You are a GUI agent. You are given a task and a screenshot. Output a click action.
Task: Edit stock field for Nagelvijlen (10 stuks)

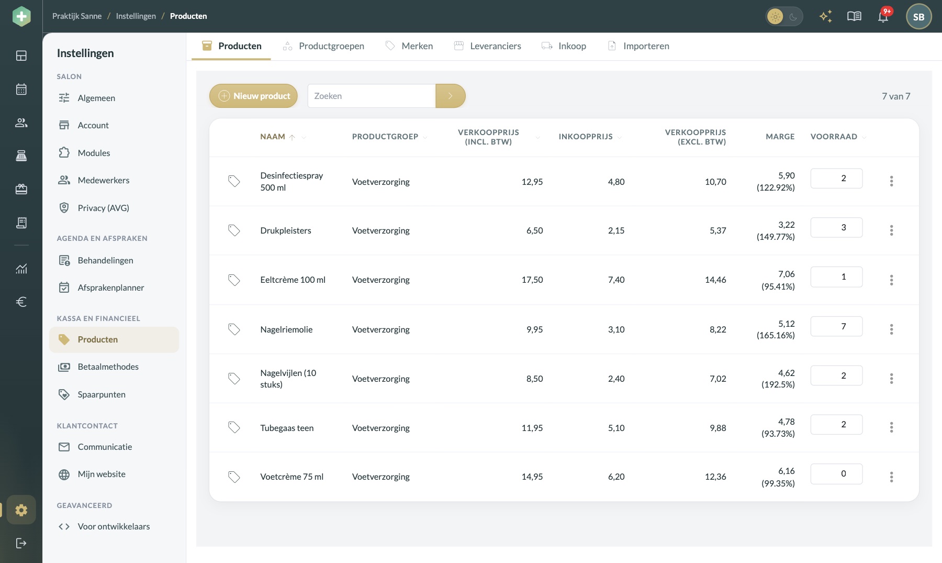[x=836, y=376]
